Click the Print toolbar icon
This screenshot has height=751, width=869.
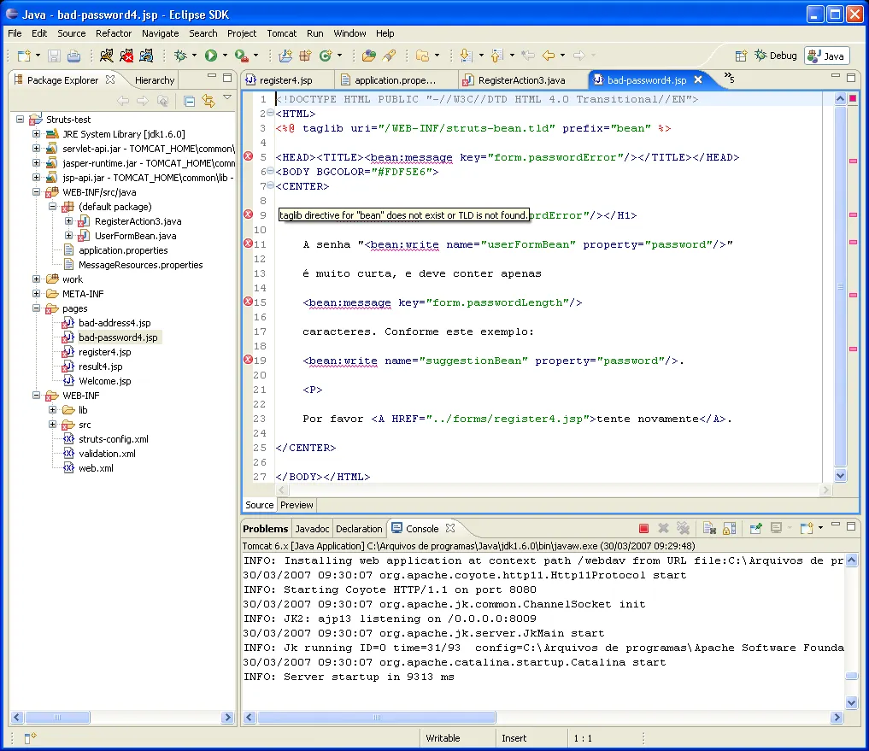(x=74, y=56)
